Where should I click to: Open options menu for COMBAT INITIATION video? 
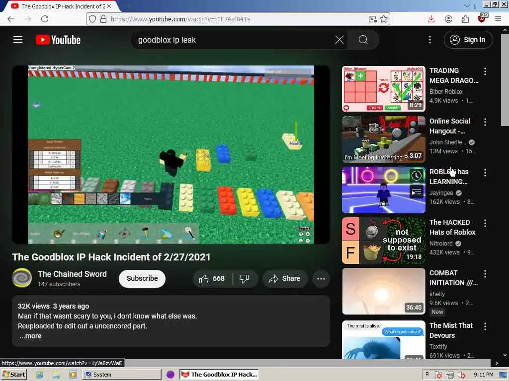tap(485, 274)
